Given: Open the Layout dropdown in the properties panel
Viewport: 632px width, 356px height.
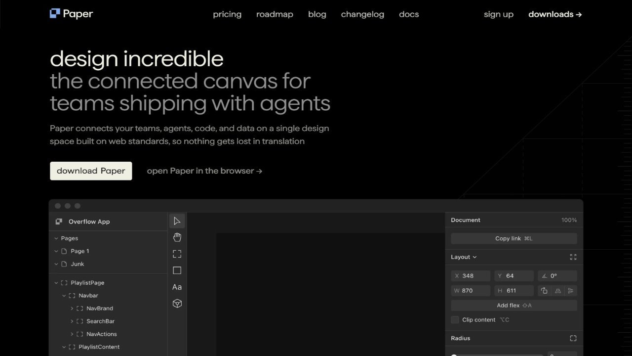Looking at the screenshot, I should (464, 257).
